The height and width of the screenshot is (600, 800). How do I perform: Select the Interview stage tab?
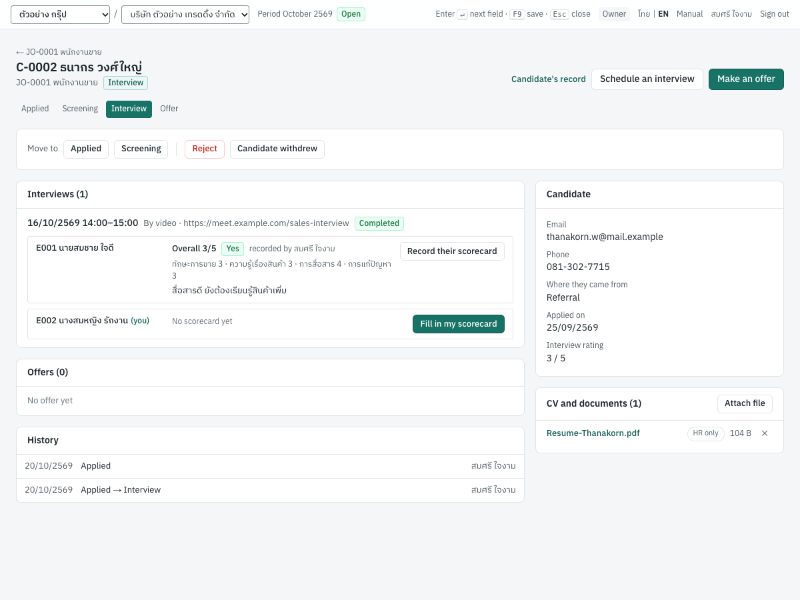[x=129, y=109]
